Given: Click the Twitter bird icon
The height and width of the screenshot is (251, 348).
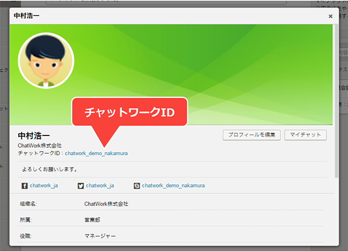Looking at the screenshot, I should pyautogui.click(x=81, y=185).
